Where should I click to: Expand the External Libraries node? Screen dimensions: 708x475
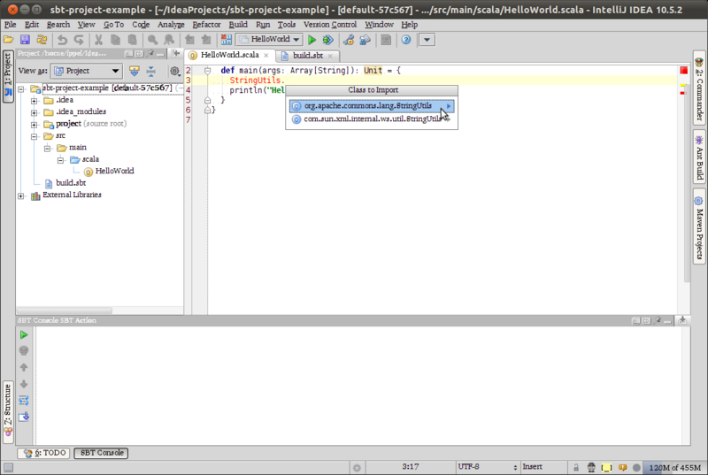(x=20, y=195)
